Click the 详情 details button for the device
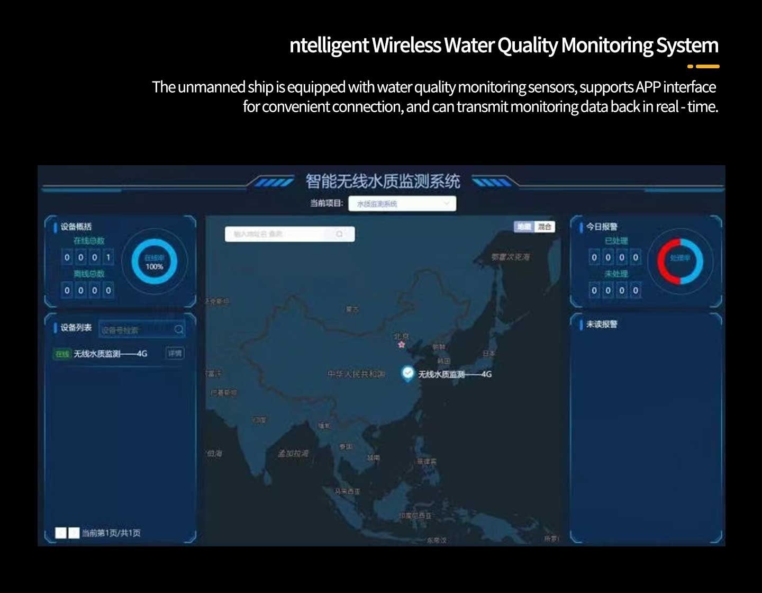 click(x=175, y=353)
